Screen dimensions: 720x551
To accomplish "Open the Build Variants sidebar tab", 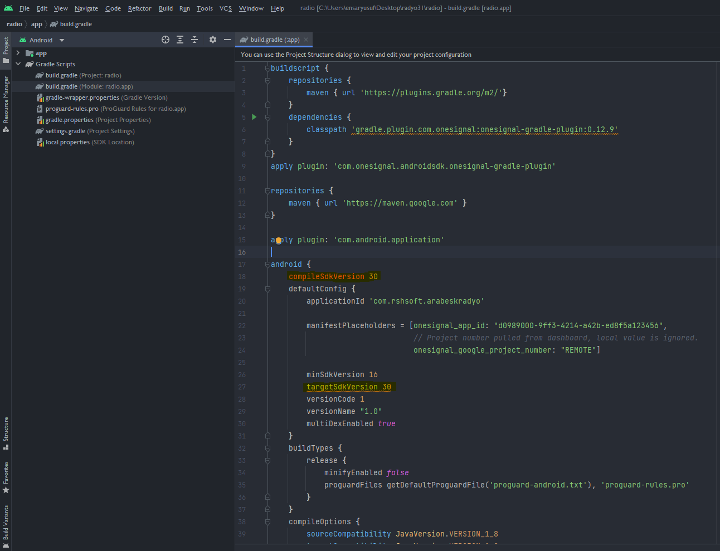I will pyautogui.click(x=6, y=526).
